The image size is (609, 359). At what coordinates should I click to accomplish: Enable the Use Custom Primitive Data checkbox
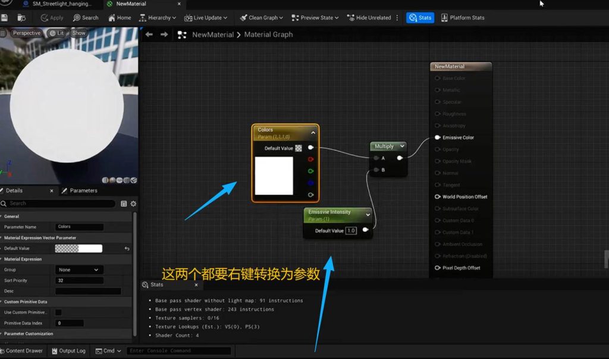click(58, 312)
